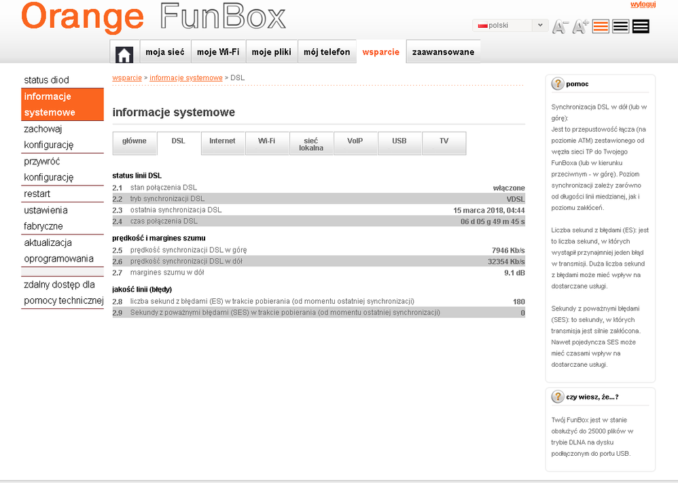Select the orange contrast theme icon
The width and height of the screenshot is (678, 483).
click(x=599, y=26)
